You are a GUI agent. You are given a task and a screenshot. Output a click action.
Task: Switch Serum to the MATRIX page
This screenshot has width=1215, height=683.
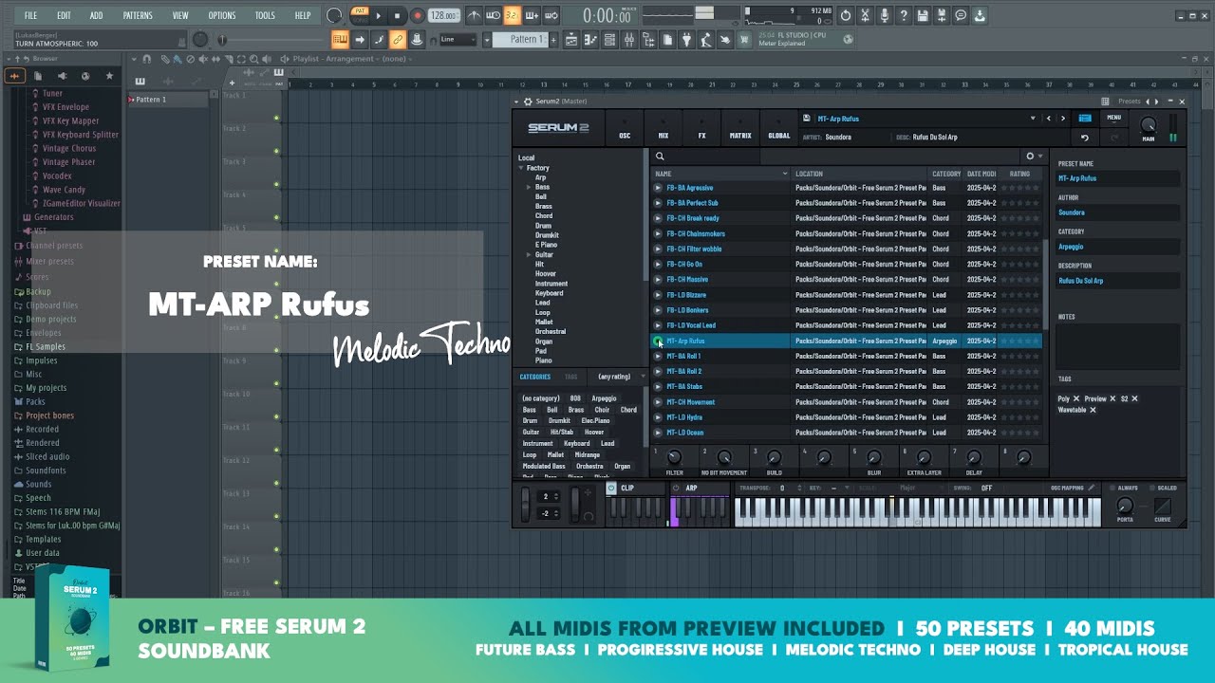(x=740, y=128)
